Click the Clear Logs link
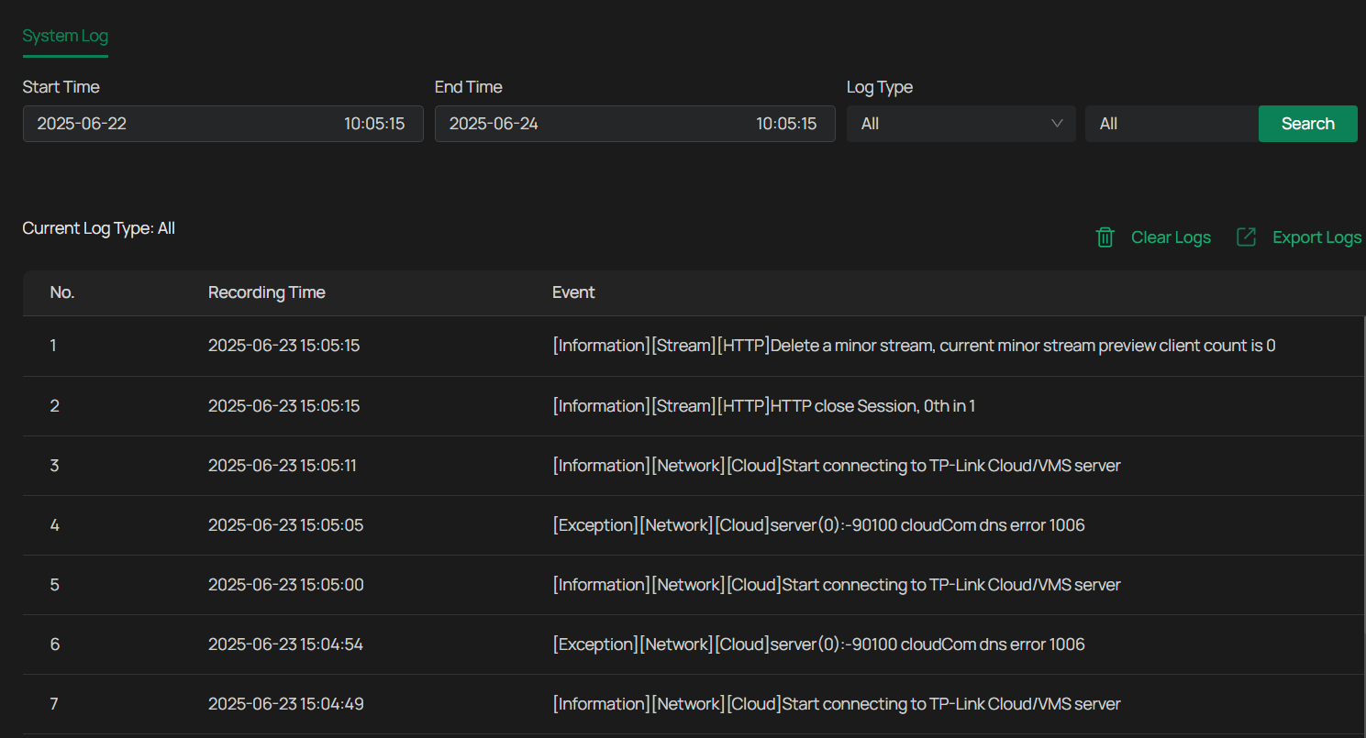This screenshot has width=1366, height=738. click(x=1171, y=237)
